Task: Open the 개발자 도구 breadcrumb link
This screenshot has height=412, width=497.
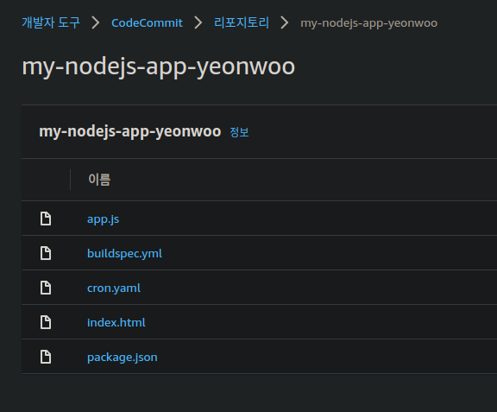Action: tap(51, 22)
